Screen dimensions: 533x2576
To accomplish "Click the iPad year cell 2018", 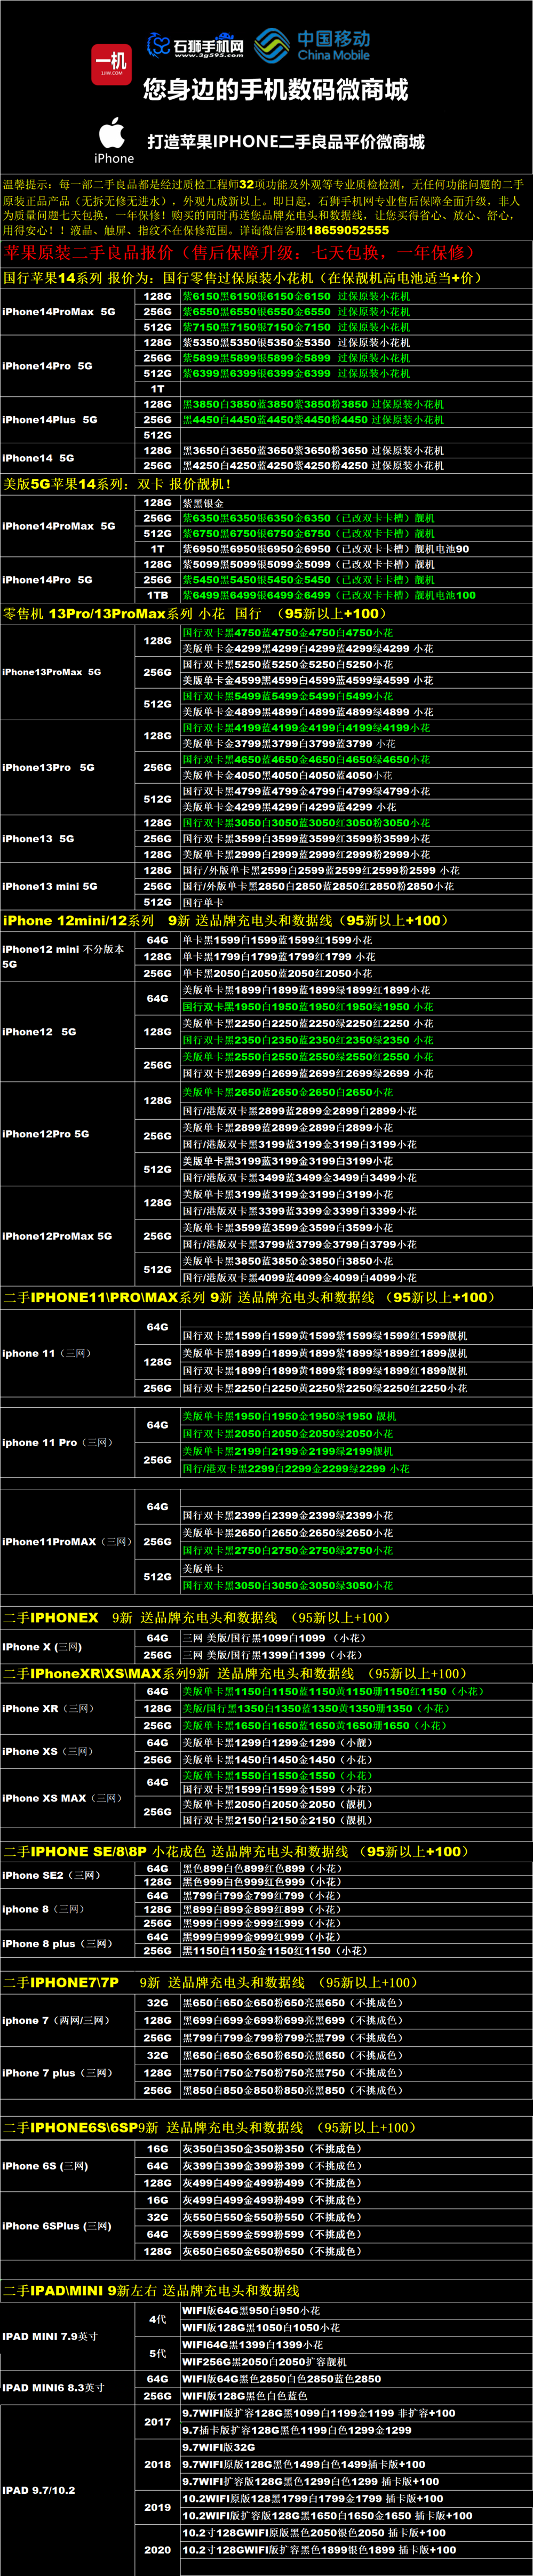I will (157, 2464).
